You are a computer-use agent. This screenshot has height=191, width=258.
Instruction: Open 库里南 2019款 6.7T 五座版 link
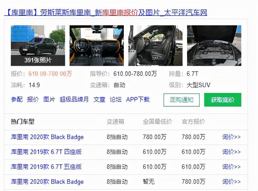pos(46,167)
